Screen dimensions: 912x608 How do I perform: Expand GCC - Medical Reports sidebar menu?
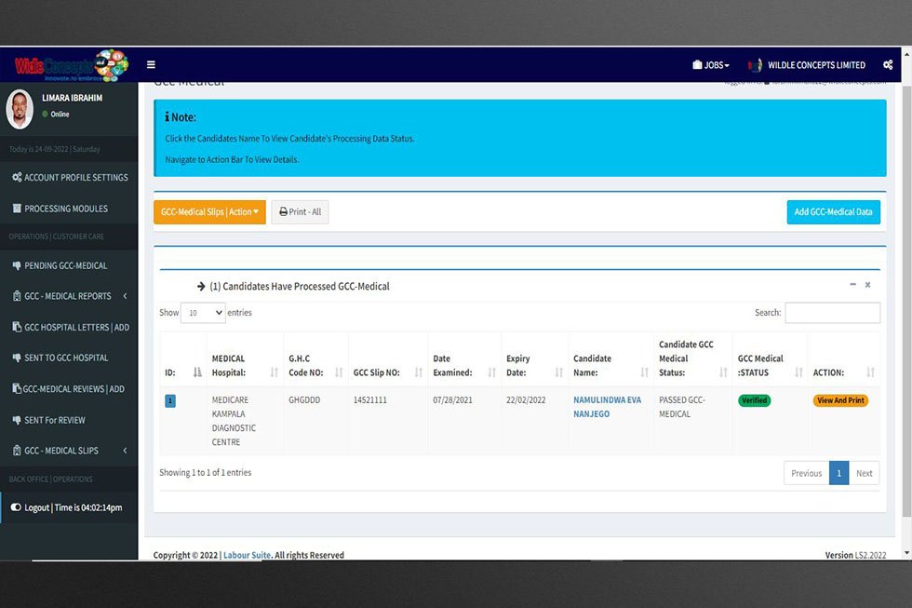click(x=69, y=296)
